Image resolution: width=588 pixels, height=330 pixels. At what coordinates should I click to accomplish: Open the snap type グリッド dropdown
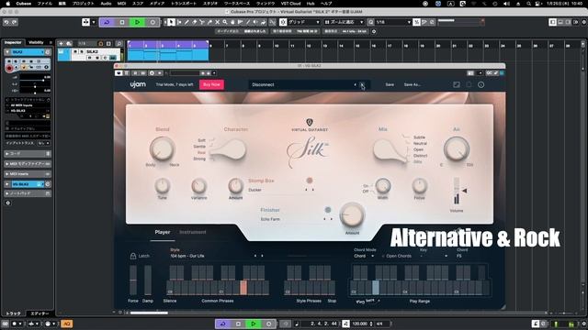pos(304,22)
